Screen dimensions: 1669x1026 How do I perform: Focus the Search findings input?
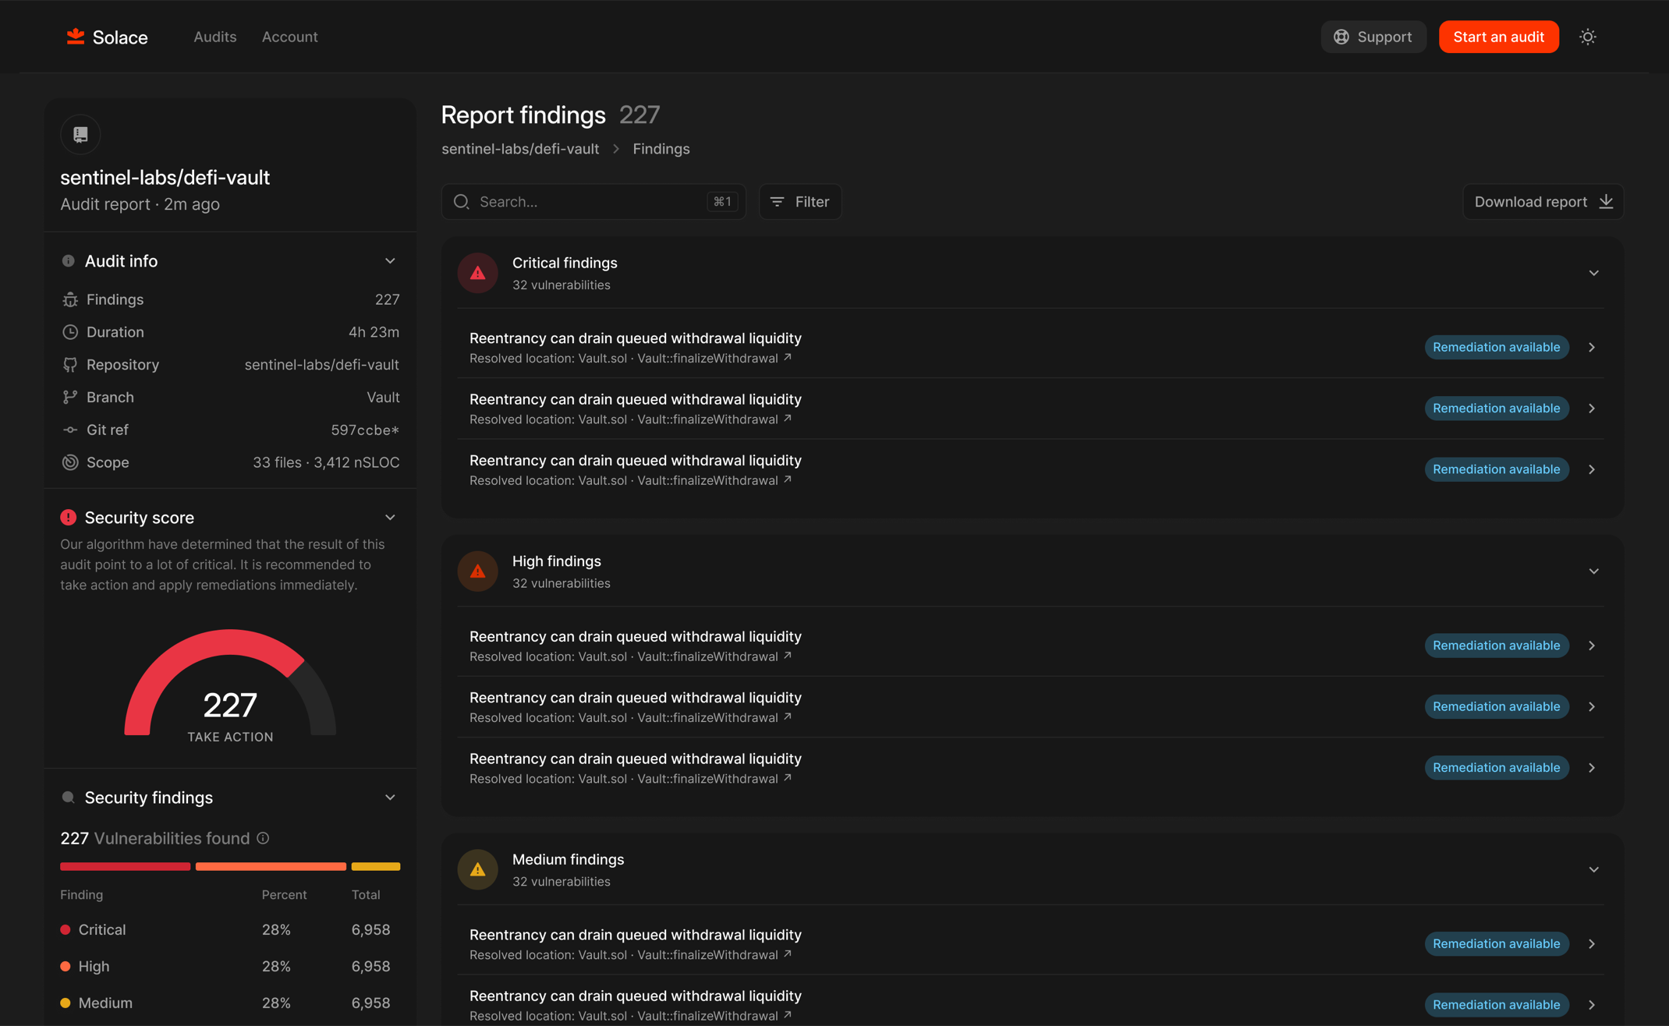pos(593,202)
